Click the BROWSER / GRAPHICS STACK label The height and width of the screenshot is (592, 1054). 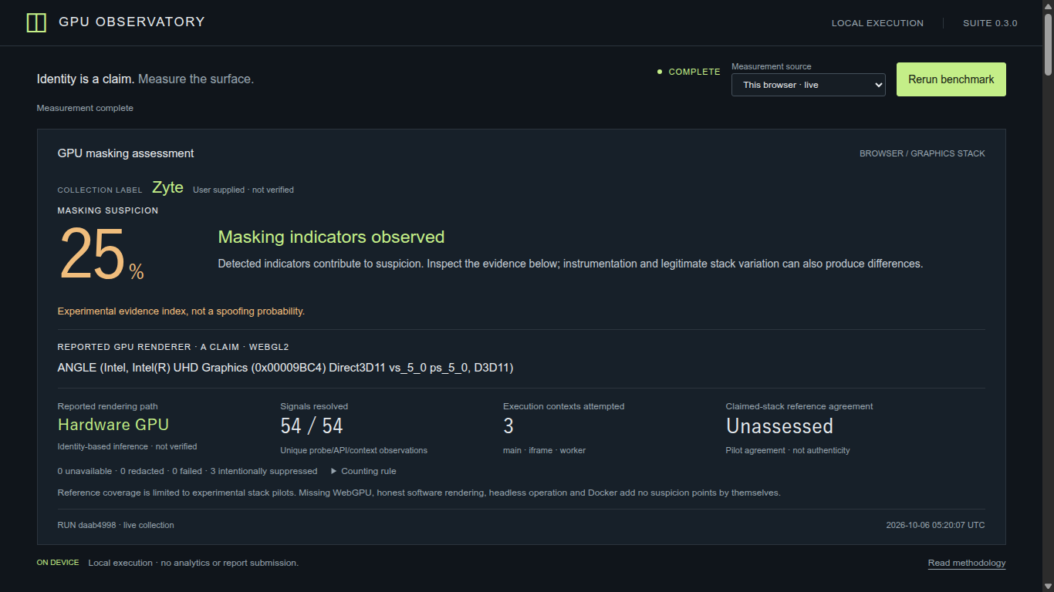pyautogui.click(x=922, y=153)
